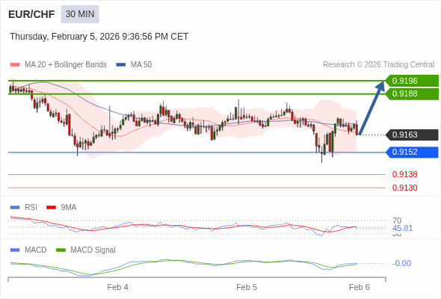Click the RSI value 45.81

coord(402,228)
